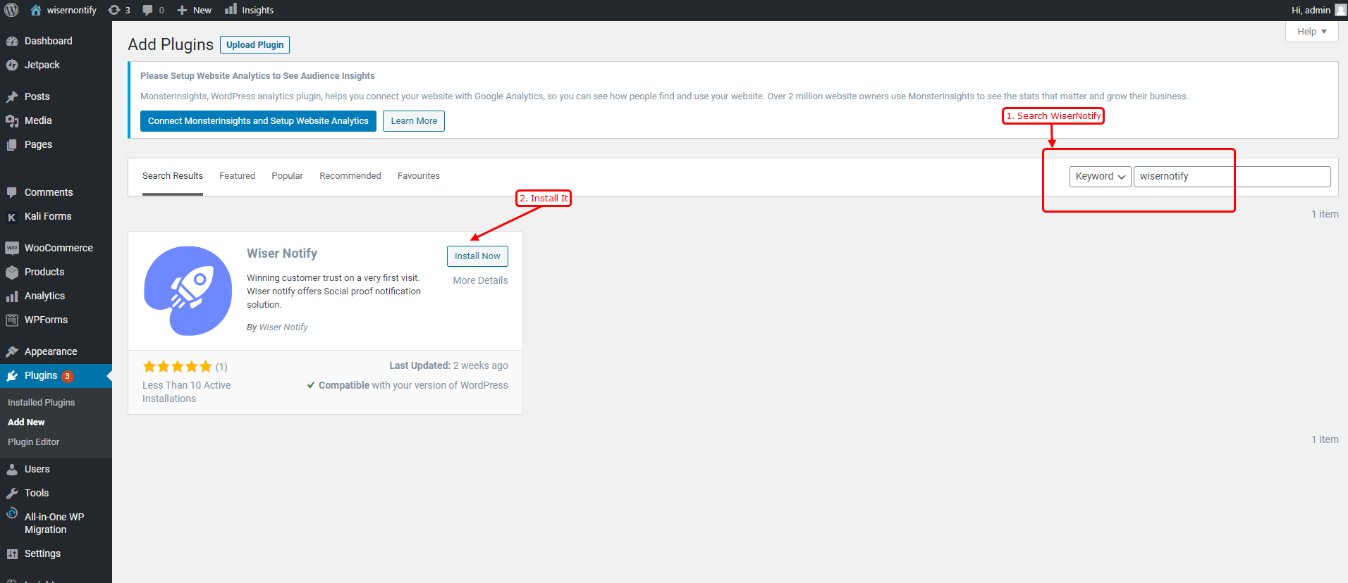Click the Plugins plug icon
The width and height of the screenshot is (1348, 583).
coord(12,376)
